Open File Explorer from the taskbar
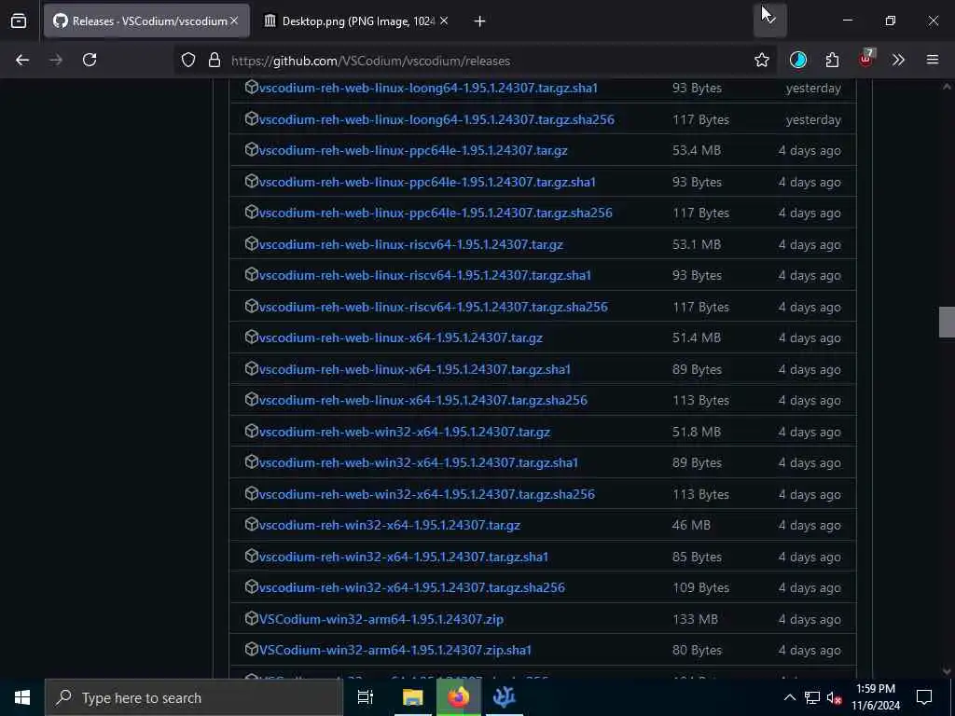 413,697
